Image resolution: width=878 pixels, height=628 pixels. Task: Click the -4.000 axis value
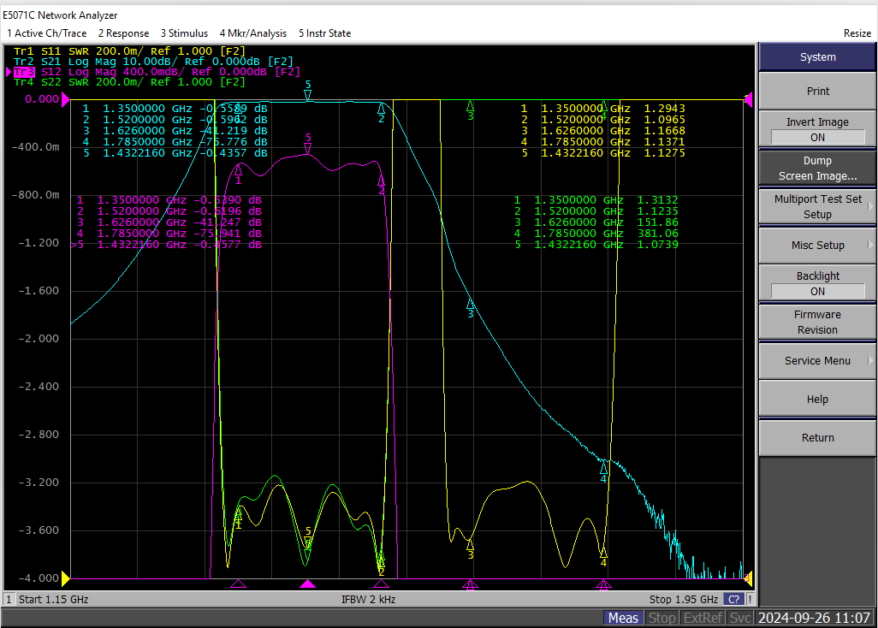point(39,578)
